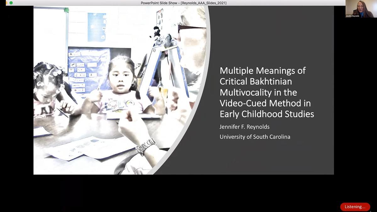Click the red "Listening..." button
Viewport: 377px width, 212px height.
(355, 207)
